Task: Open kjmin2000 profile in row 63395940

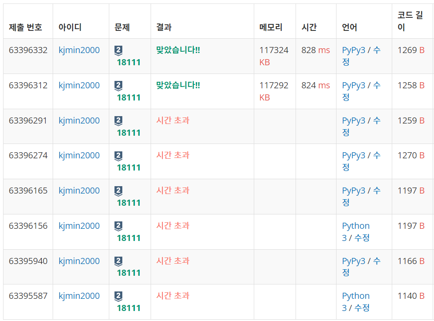Action: [x=79, y=261]
